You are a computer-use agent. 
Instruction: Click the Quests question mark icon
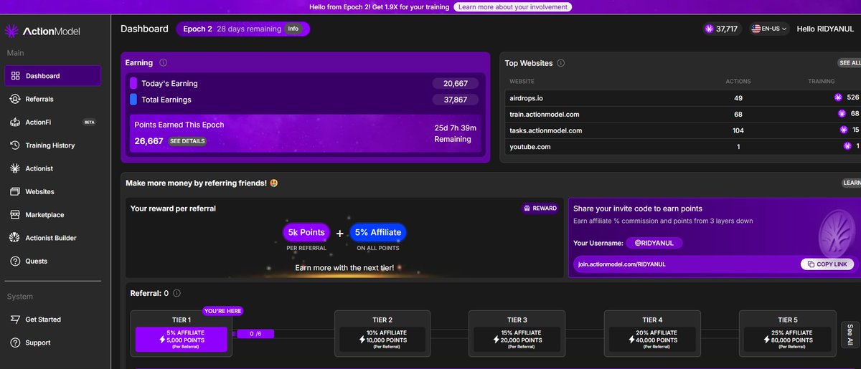click(15, 261)
